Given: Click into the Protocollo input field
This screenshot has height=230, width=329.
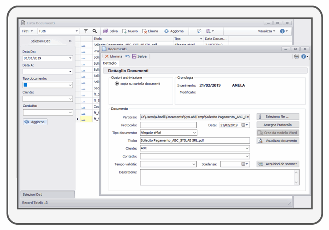Looking at the screenshot, I should pos(168,125).
